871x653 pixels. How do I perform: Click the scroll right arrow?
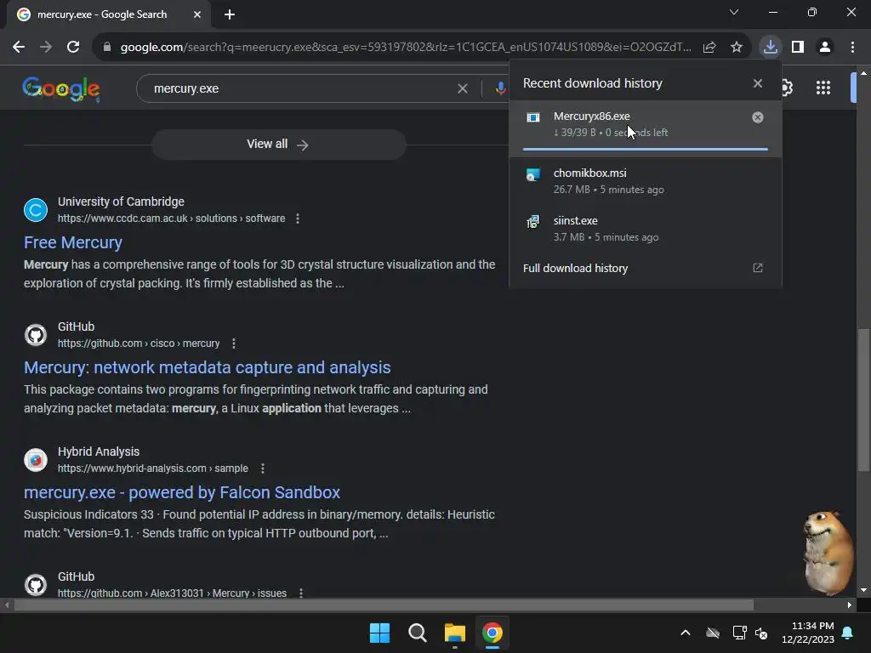[x=849, y=605]
